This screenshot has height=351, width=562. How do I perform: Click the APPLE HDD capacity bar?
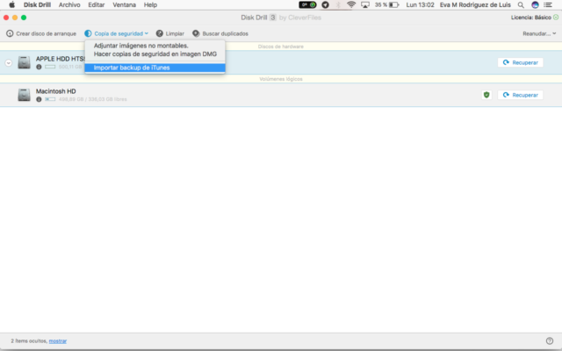tap(50, 67)
